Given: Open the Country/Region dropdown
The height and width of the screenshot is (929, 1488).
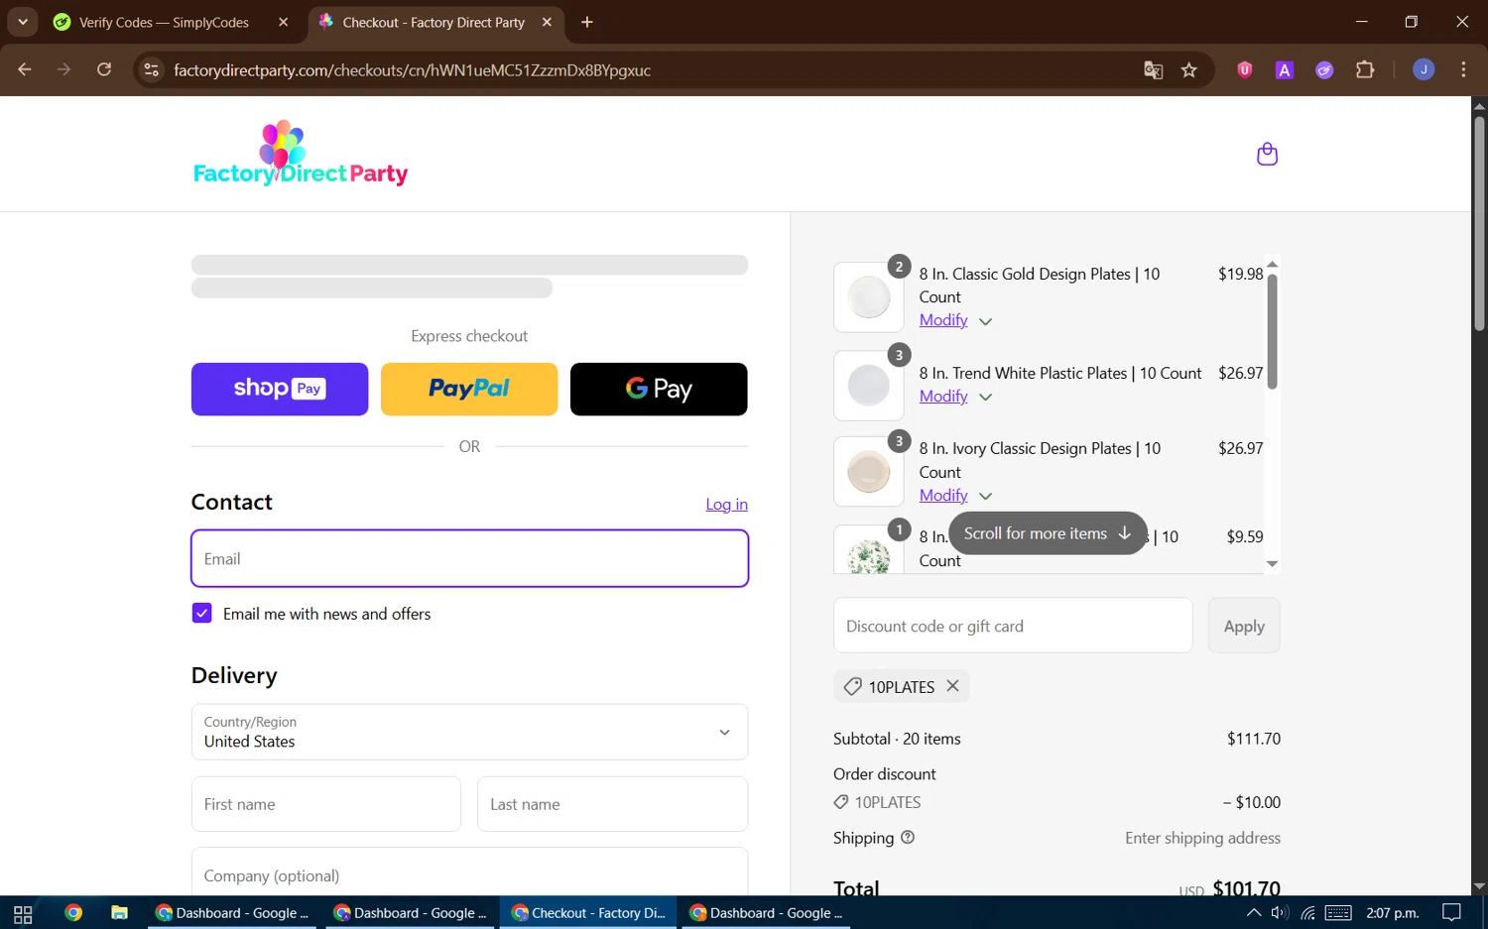Looking at the screenshot, I should (x=469, y=732).
